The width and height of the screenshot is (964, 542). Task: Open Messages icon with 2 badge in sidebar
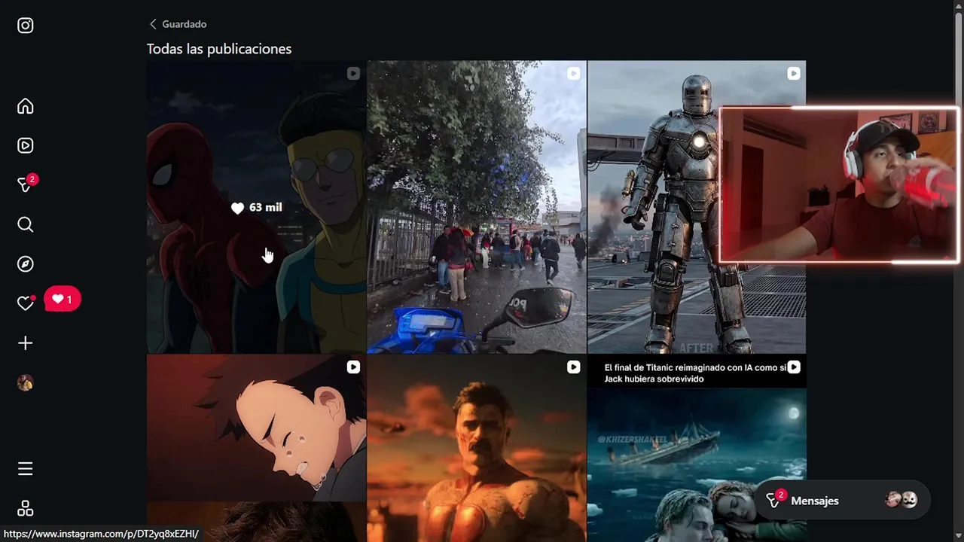(26, 184)
